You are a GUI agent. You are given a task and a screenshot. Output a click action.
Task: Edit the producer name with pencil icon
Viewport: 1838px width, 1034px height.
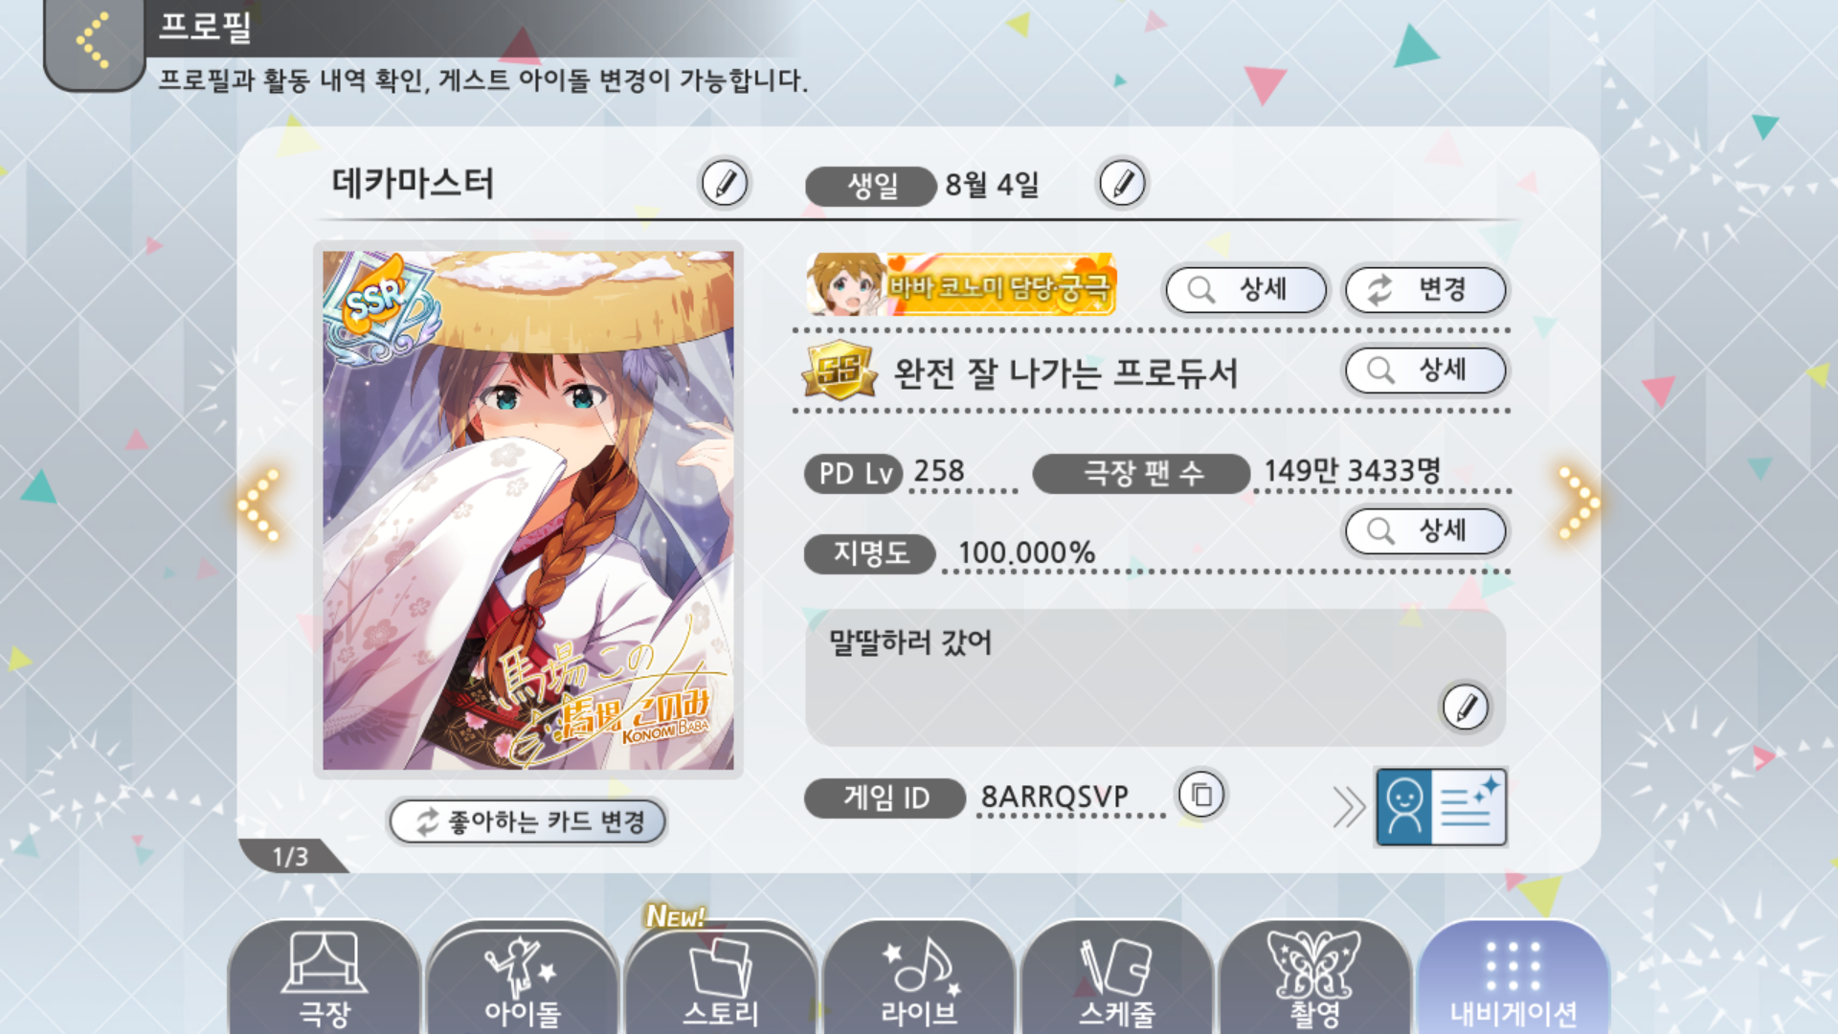[x=725, y=183]
